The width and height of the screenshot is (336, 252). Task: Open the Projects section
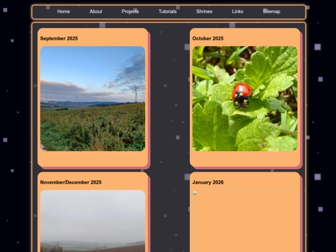click(x=130, y=12)
